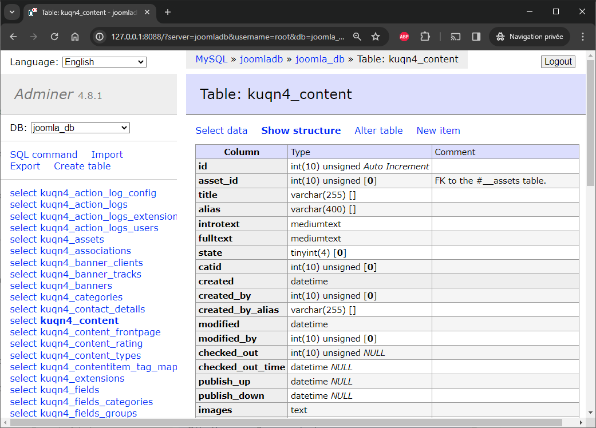Open the ABP Adblock Plus extension icon
The width and height of the screenshot is (596, 428).
tap(404, 37)
